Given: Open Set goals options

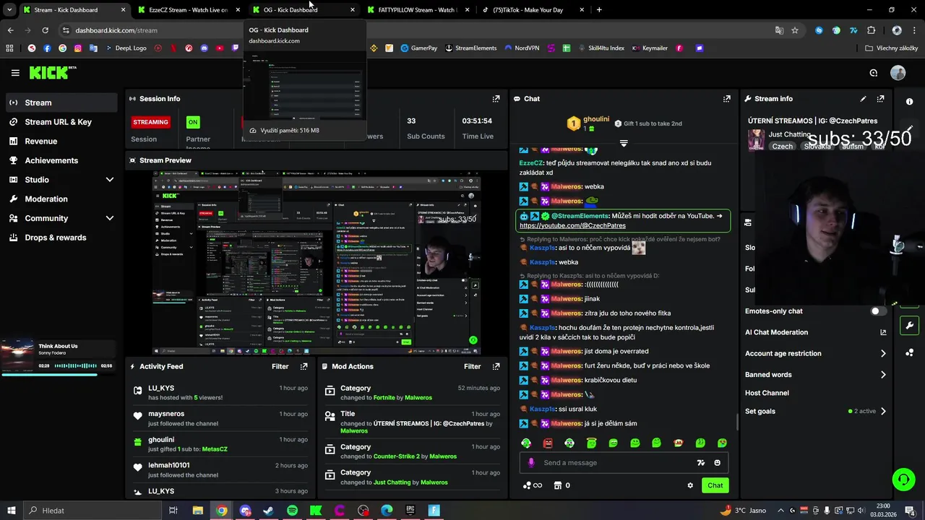Looking at the screenshot, I should click(x=816, y=412).
